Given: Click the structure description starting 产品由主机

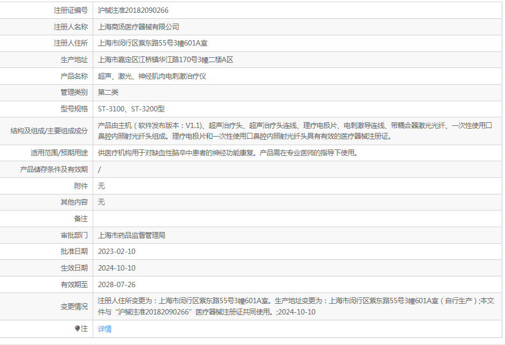Looking at the screenshot, I should [x=295, y=131].
